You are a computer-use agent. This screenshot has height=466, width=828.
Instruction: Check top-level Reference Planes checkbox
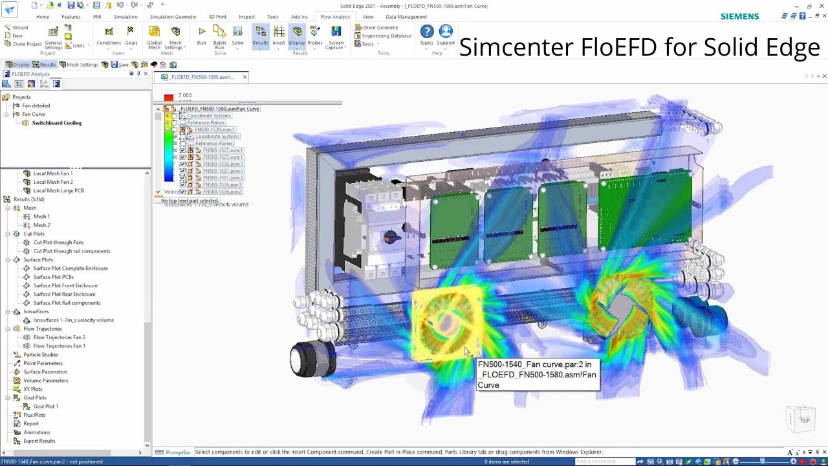pyautogui.click(x=175, y=122)
